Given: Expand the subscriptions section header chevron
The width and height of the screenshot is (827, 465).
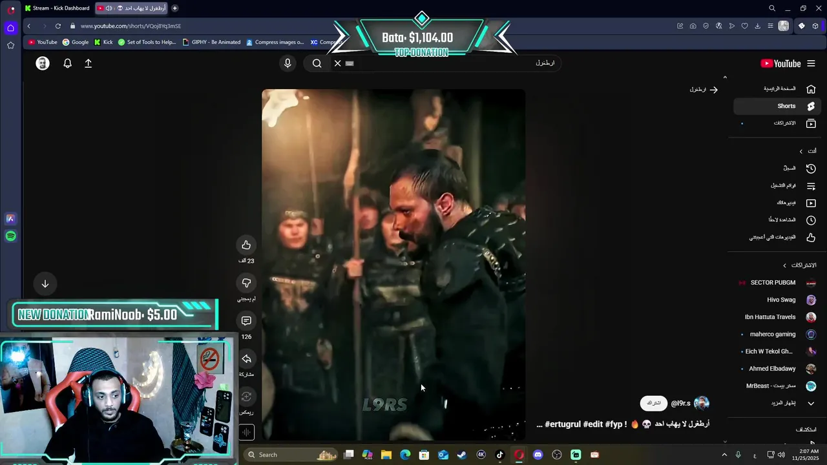Looking at the screenshot, I should tap(785, 265).
